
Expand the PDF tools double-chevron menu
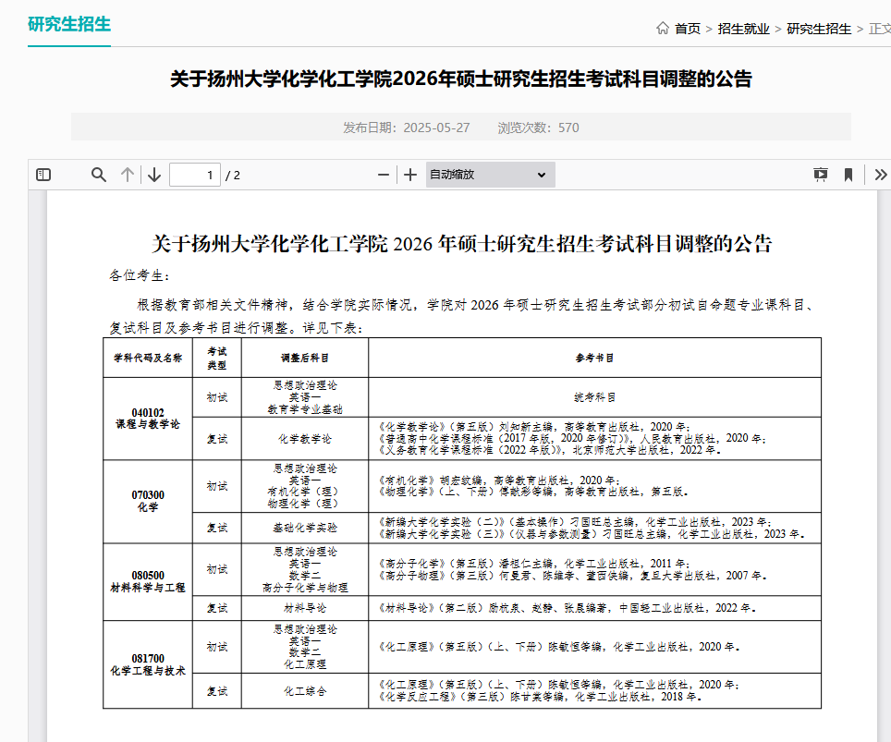[x=880, y=175]
